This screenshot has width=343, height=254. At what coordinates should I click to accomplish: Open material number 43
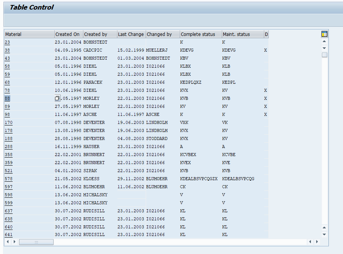pyautogui.click(x=7, y=58)
